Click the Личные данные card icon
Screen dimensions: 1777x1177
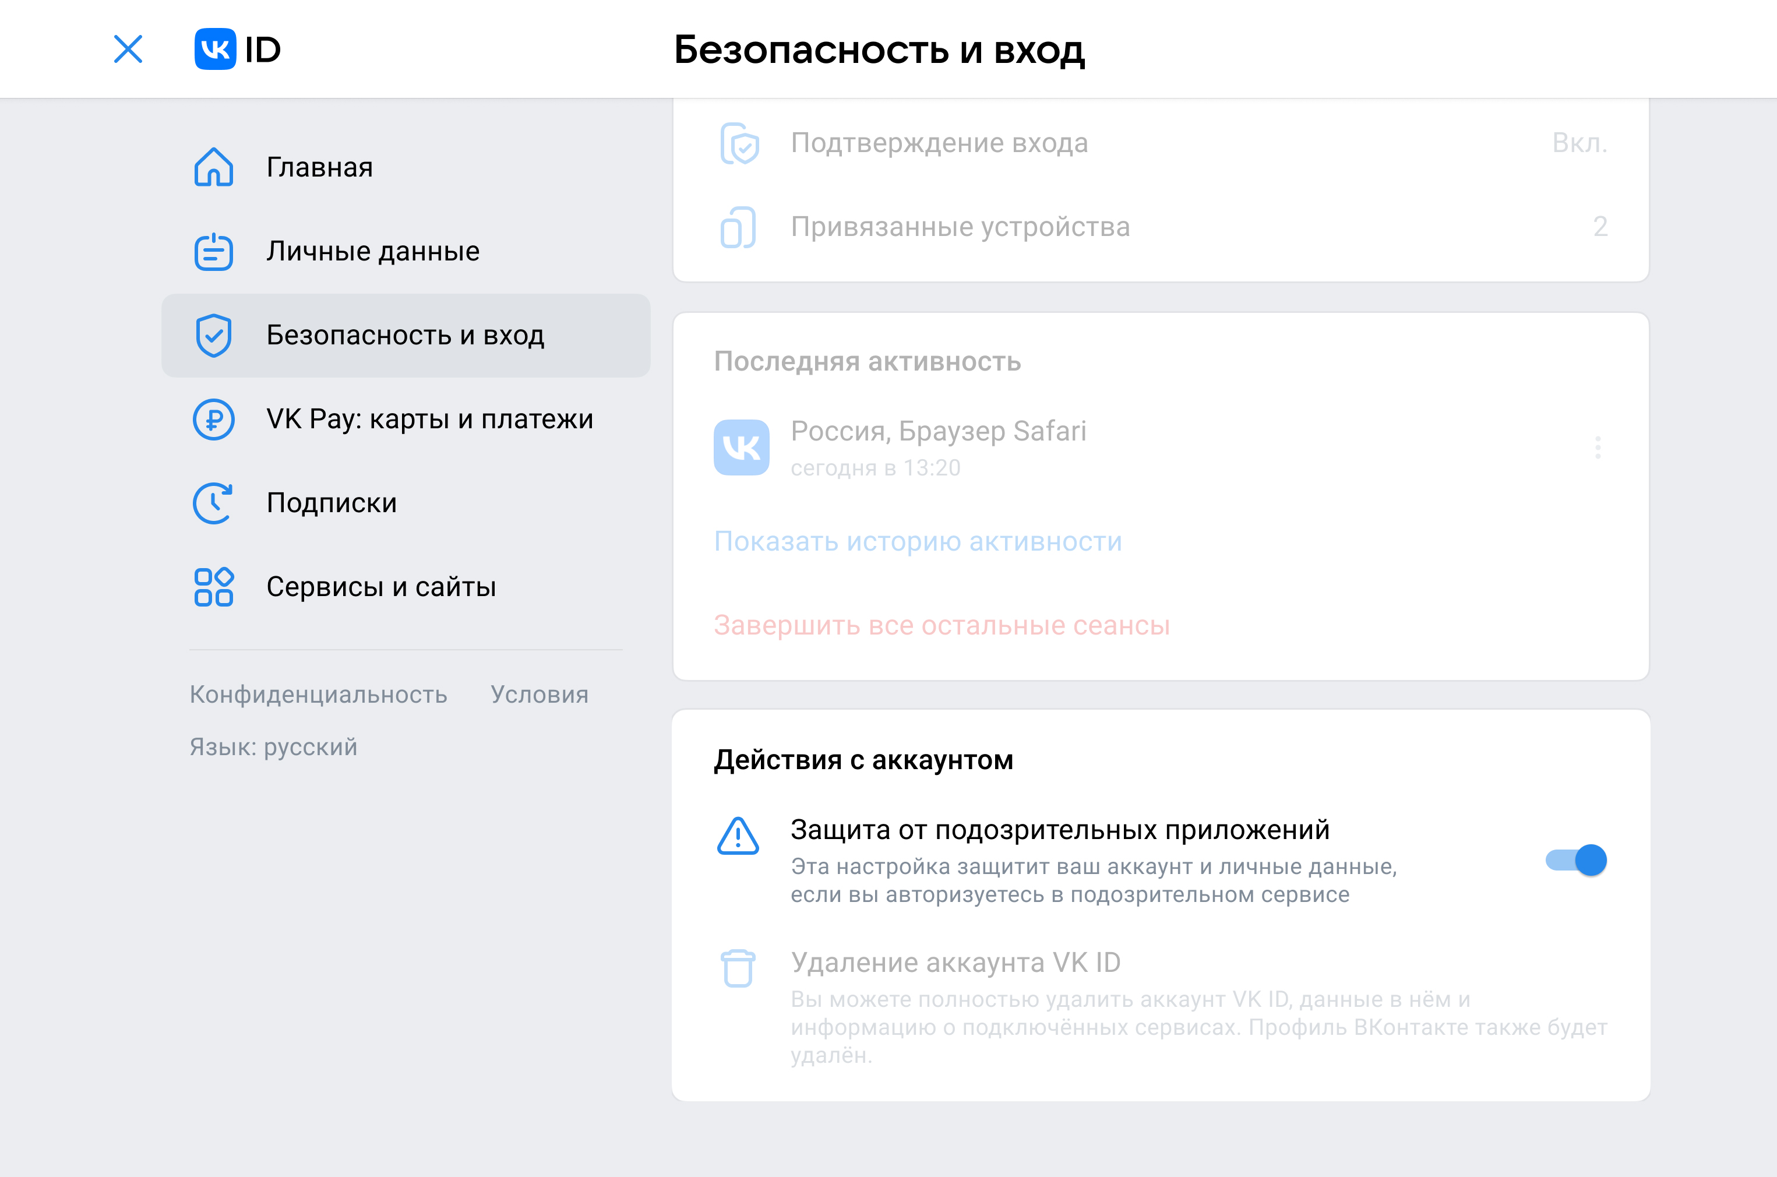click(x=214, y=251)
